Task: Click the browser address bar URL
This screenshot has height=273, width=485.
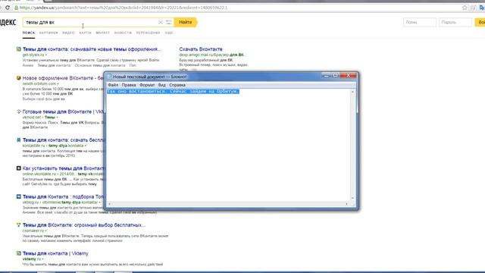Action: tap(124, 8)
